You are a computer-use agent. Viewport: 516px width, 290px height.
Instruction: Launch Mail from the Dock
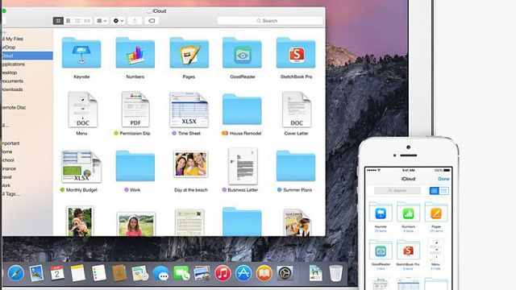pyautogui.click(x=36, y=273)
